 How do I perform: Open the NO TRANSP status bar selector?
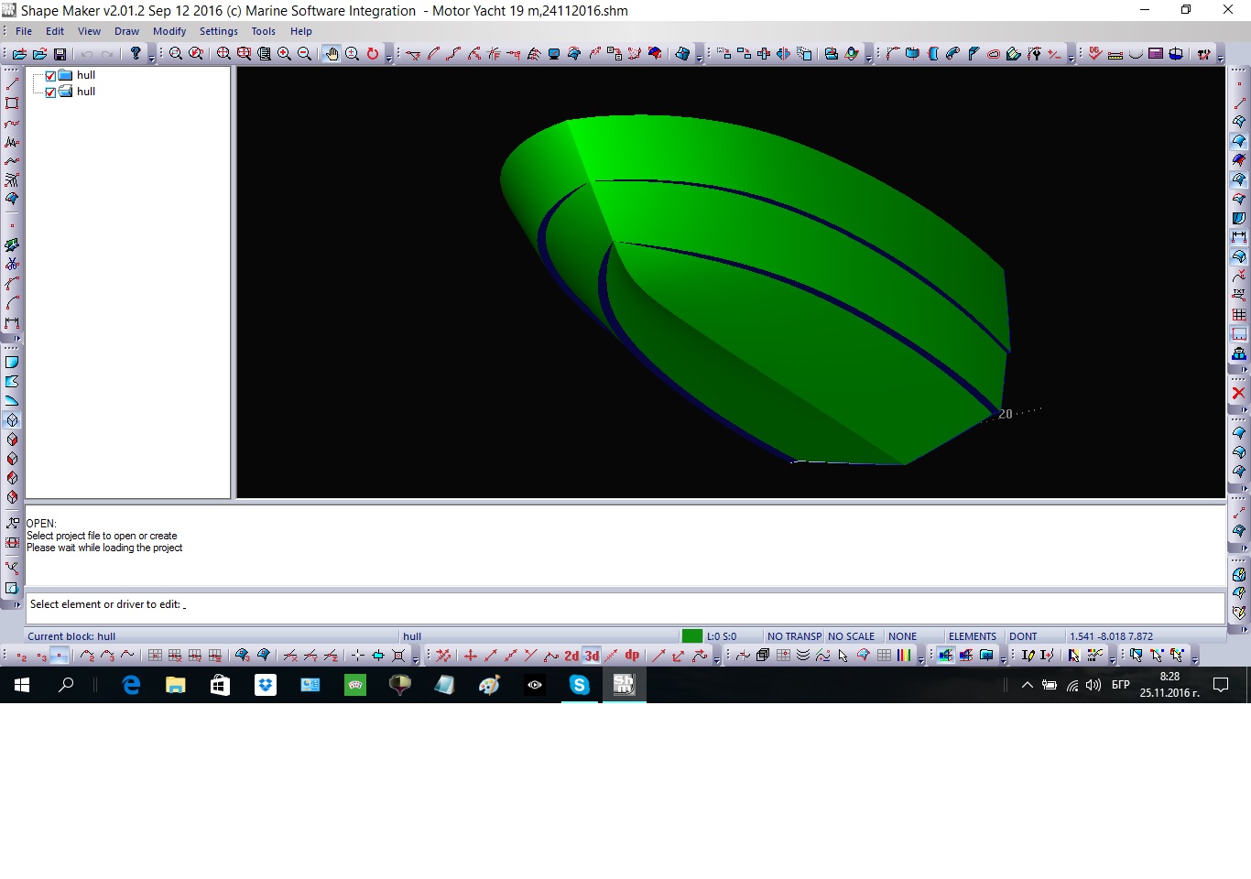[x=793, y=636]
